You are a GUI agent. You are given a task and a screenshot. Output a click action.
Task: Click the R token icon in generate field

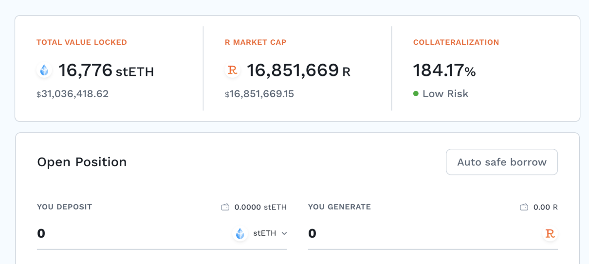tap(550, 234)
